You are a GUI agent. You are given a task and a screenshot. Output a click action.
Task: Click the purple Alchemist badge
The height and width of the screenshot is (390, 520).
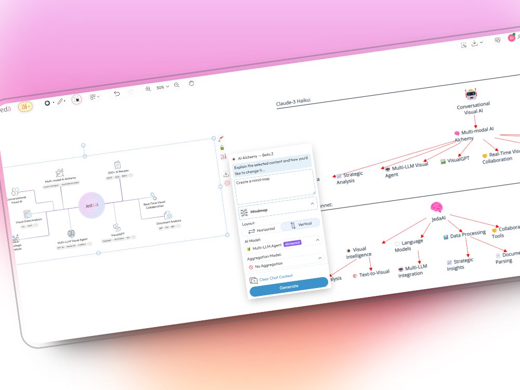[x=292, y=243]
